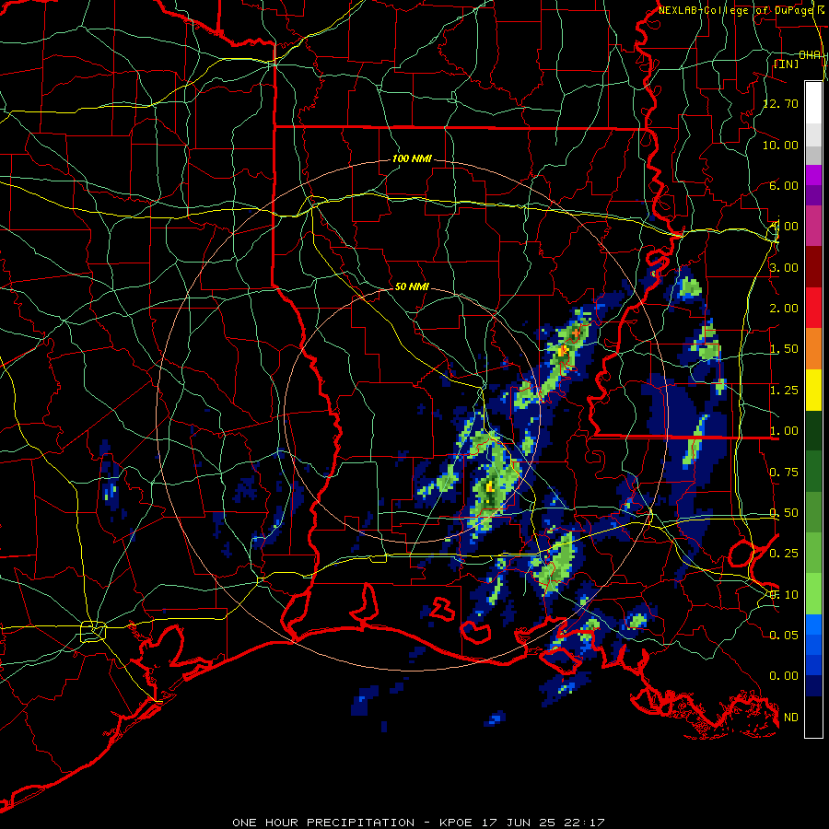Click the 1.25 legend value

(x=784, y=391)
